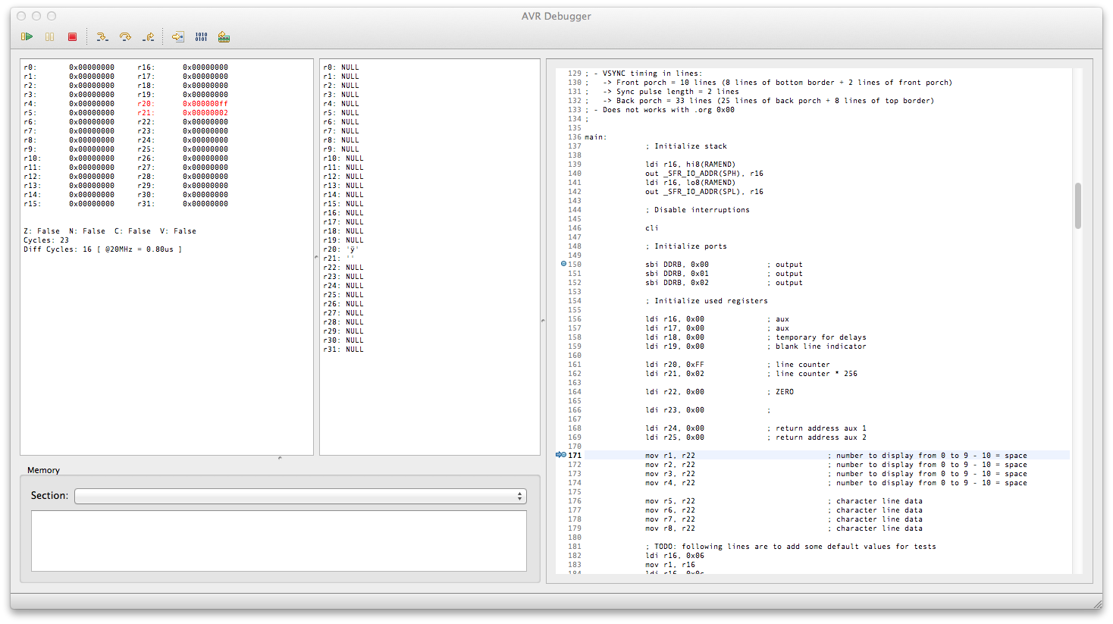Click the memory chip toolbar icon
Viewport: 1113px width, 624px height.
pyautogui.click(x=224, y=36)
